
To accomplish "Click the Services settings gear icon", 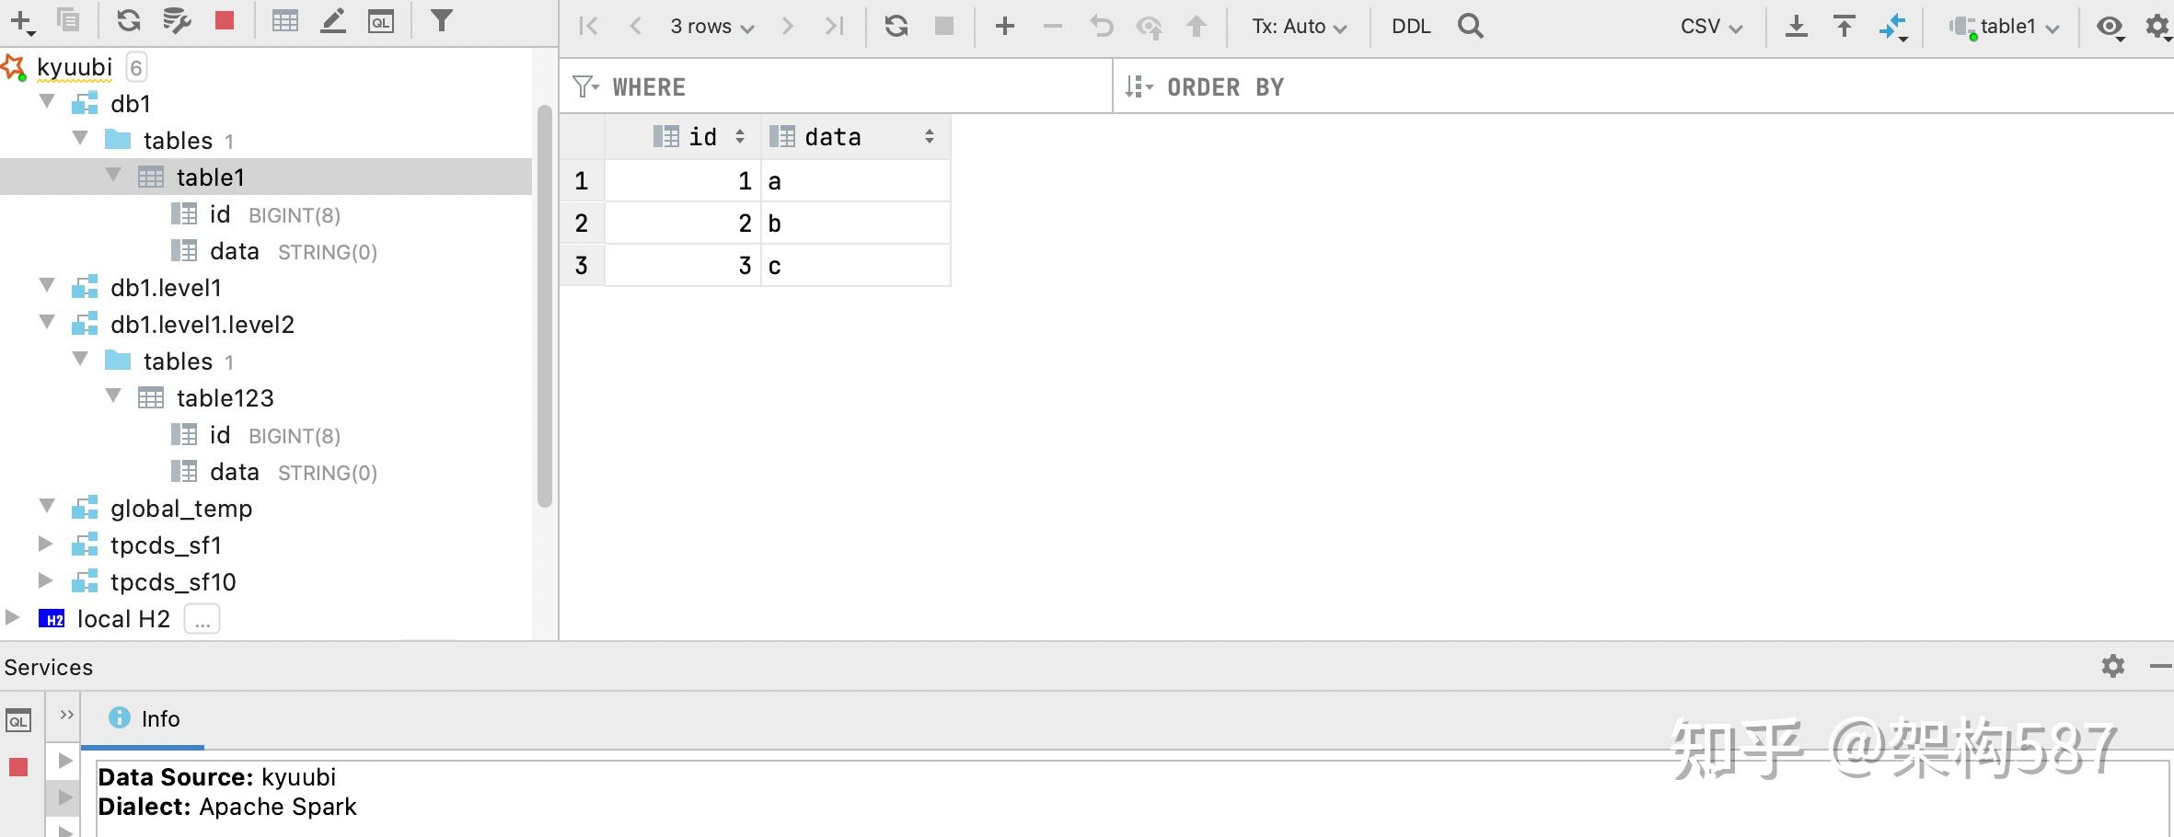I will pos(2113,665).
